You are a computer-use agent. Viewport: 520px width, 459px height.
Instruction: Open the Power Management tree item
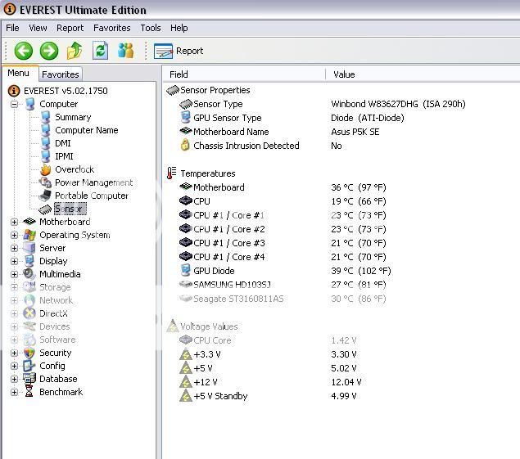[x=93, y=182]
